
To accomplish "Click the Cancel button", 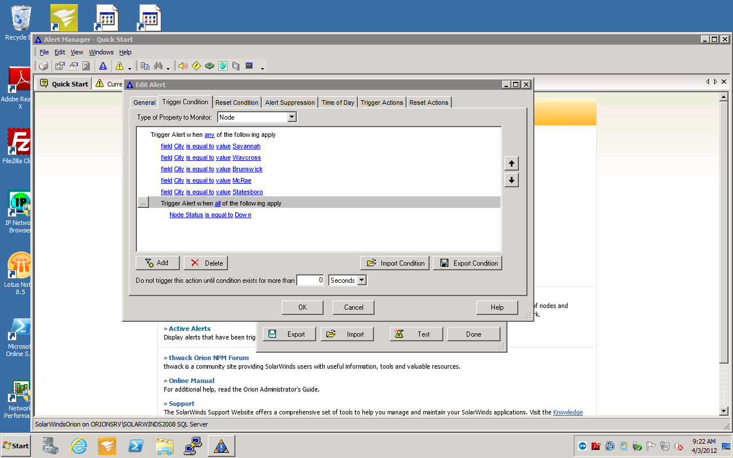I will (353, 307).
